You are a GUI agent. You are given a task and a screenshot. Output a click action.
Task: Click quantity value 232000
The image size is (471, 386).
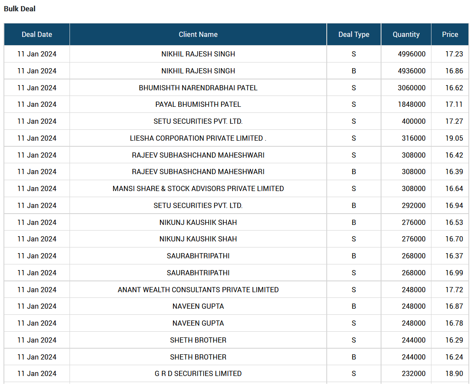(414, 373)
